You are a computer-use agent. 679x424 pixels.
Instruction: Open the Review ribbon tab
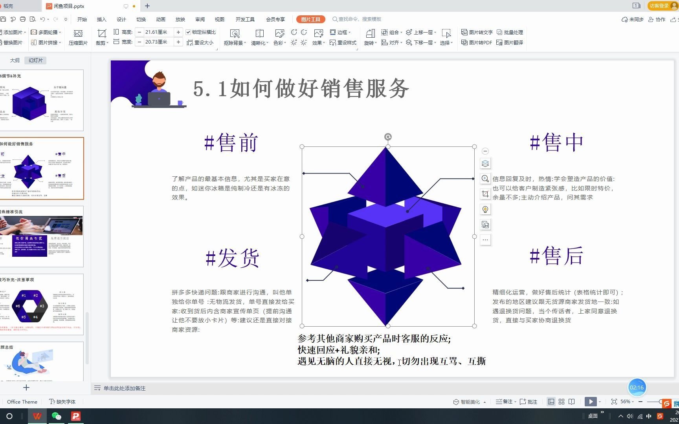[x=200, y=19]
